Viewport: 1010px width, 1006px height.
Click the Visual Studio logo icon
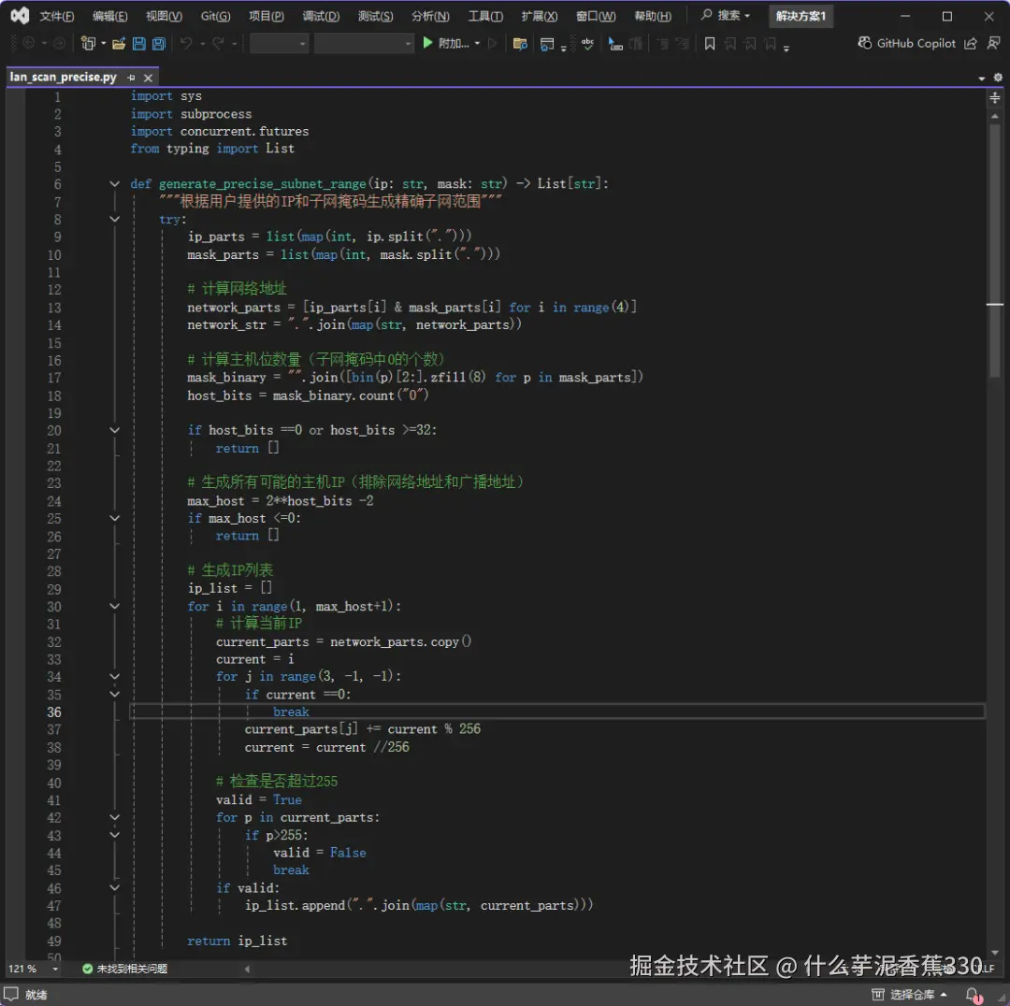[x=20, y=16]
